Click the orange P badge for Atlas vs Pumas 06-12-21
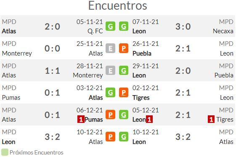 (110, 114)
